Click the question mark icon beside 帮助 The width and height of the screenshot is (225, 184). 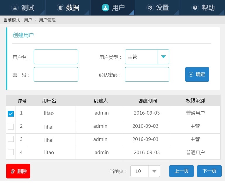195,8
